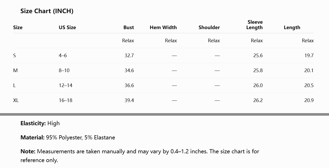Click the US size 8–10 cell
329x168 pixels.
(64, 70)
